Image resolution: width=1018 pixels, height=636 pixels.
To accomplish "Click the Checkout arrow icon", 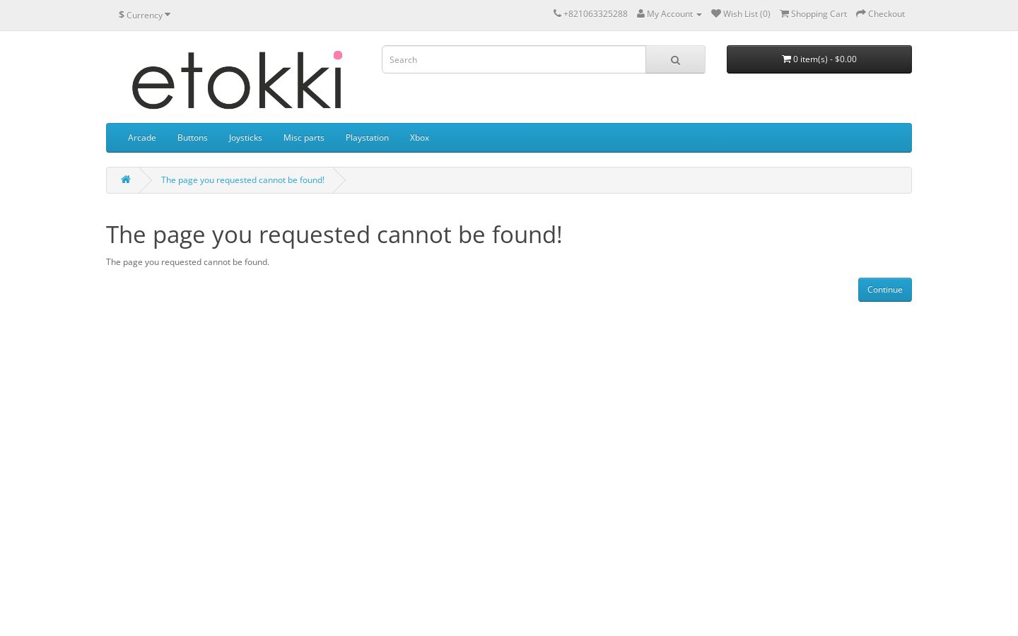I will pyautogui.click(x=860, y=13).
